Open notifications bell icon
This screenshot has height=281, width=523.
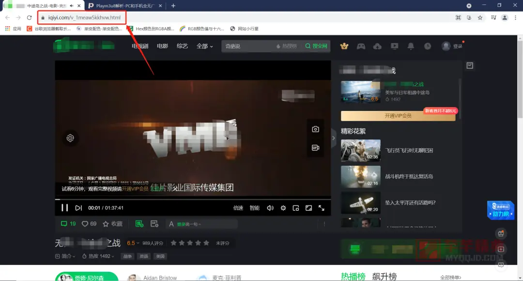click(x=411, y=46)
